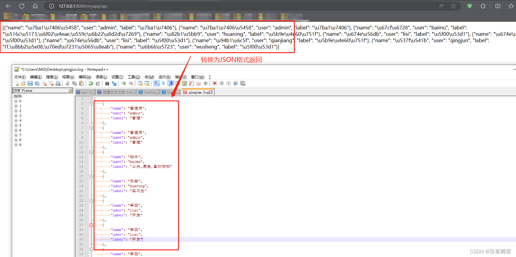516x257 pixels.
Task: Click the Playback macro icon
Action: point(229,83)
